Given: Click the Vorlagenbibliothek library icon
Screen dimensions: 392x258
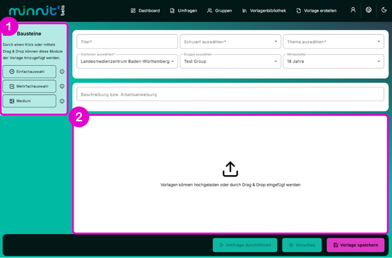Looking at the screenshot, I should coord(244,11).
